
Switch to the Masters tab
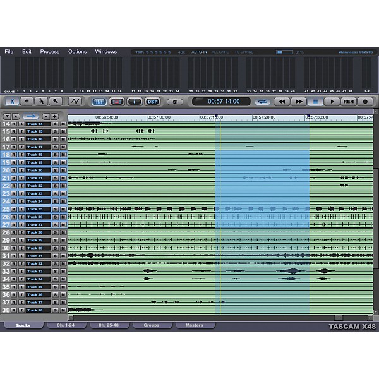pyautogui.click(x=195, y=325)
